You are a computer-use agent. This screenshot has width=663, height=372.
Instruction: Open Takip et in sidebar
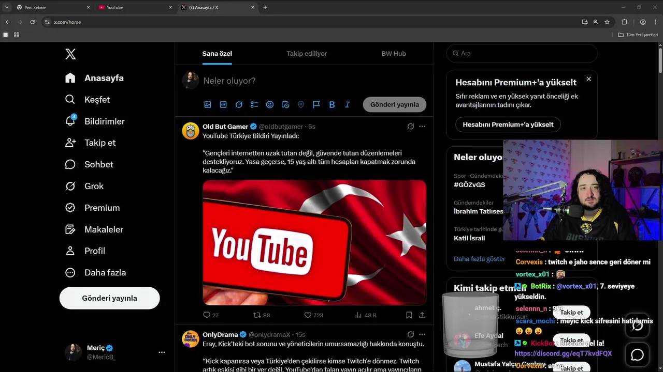pos(90,143)
